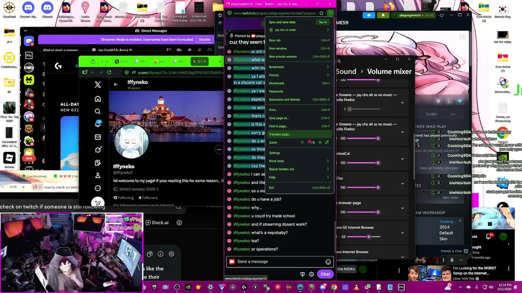Click zoom out minus in Firefox menu

(x=302, y=142)
